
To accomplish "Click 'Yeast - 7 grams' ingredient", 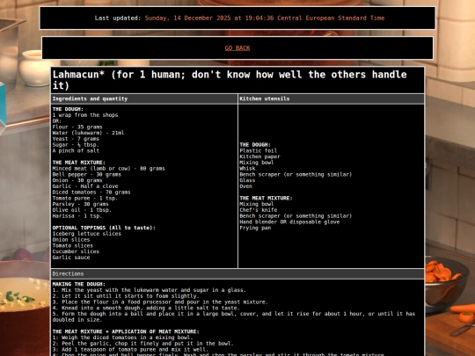I will coord(76,139).
